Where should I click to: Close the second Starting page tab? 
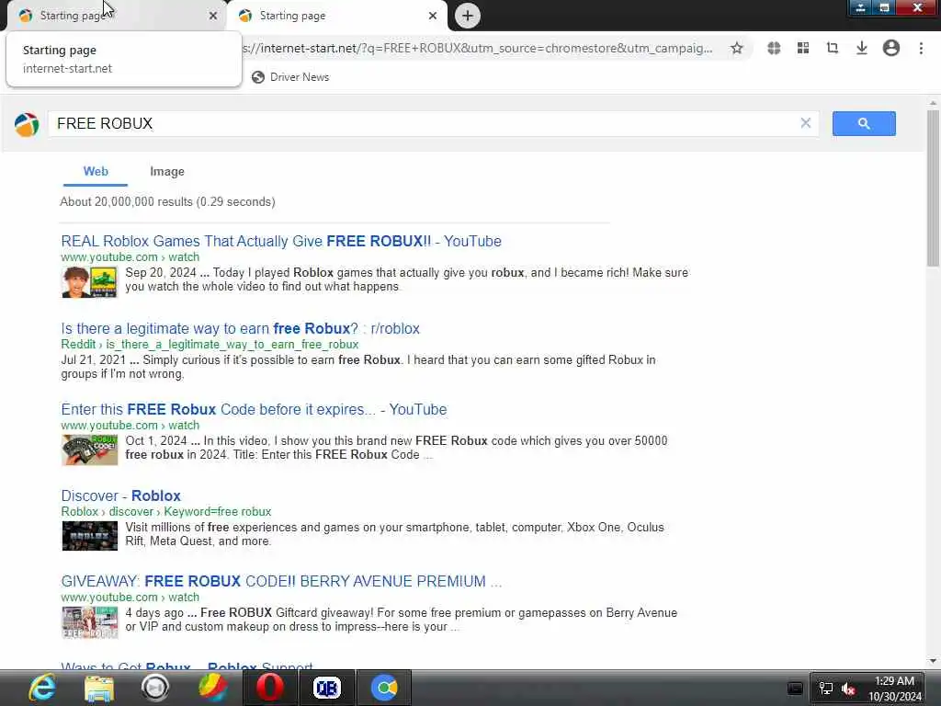pos(433,16)
